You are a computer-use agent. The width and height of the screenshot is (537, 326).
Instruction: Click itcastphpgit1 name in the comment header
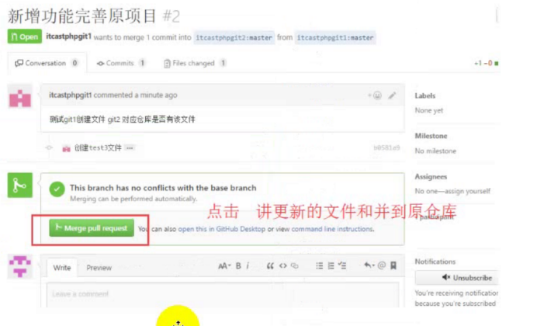[70, 95]
